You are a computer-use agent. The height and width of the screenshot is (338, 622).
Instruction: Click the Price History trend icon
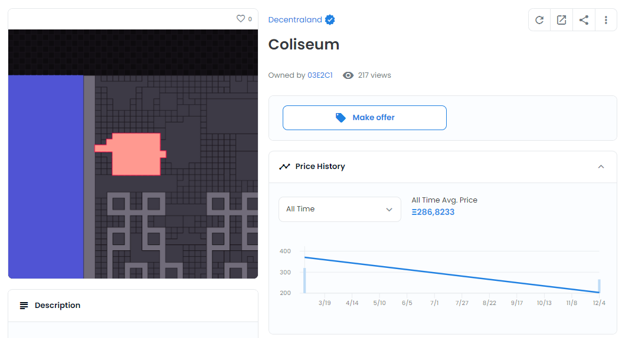(x=284, y=167)
